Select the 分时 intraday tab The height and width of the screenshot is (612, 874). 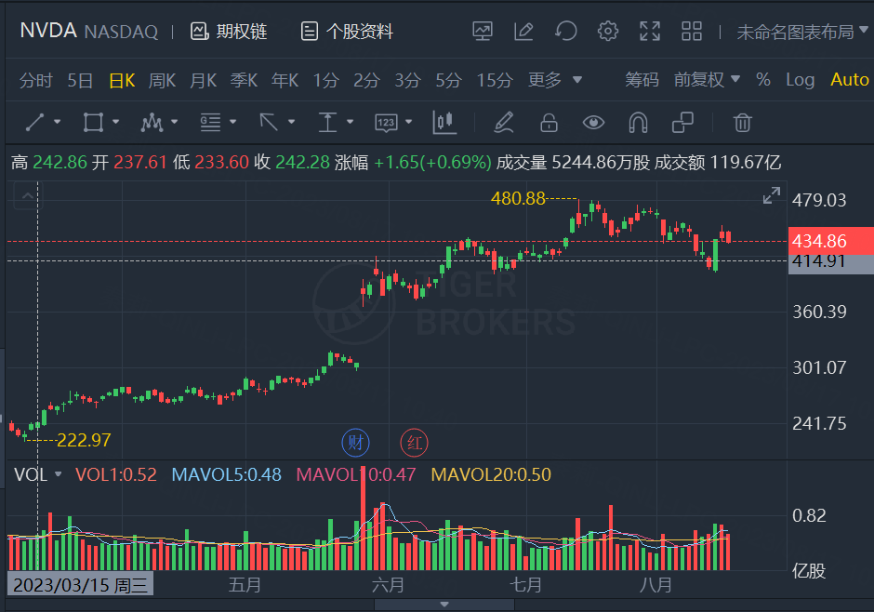coord(36,80)
